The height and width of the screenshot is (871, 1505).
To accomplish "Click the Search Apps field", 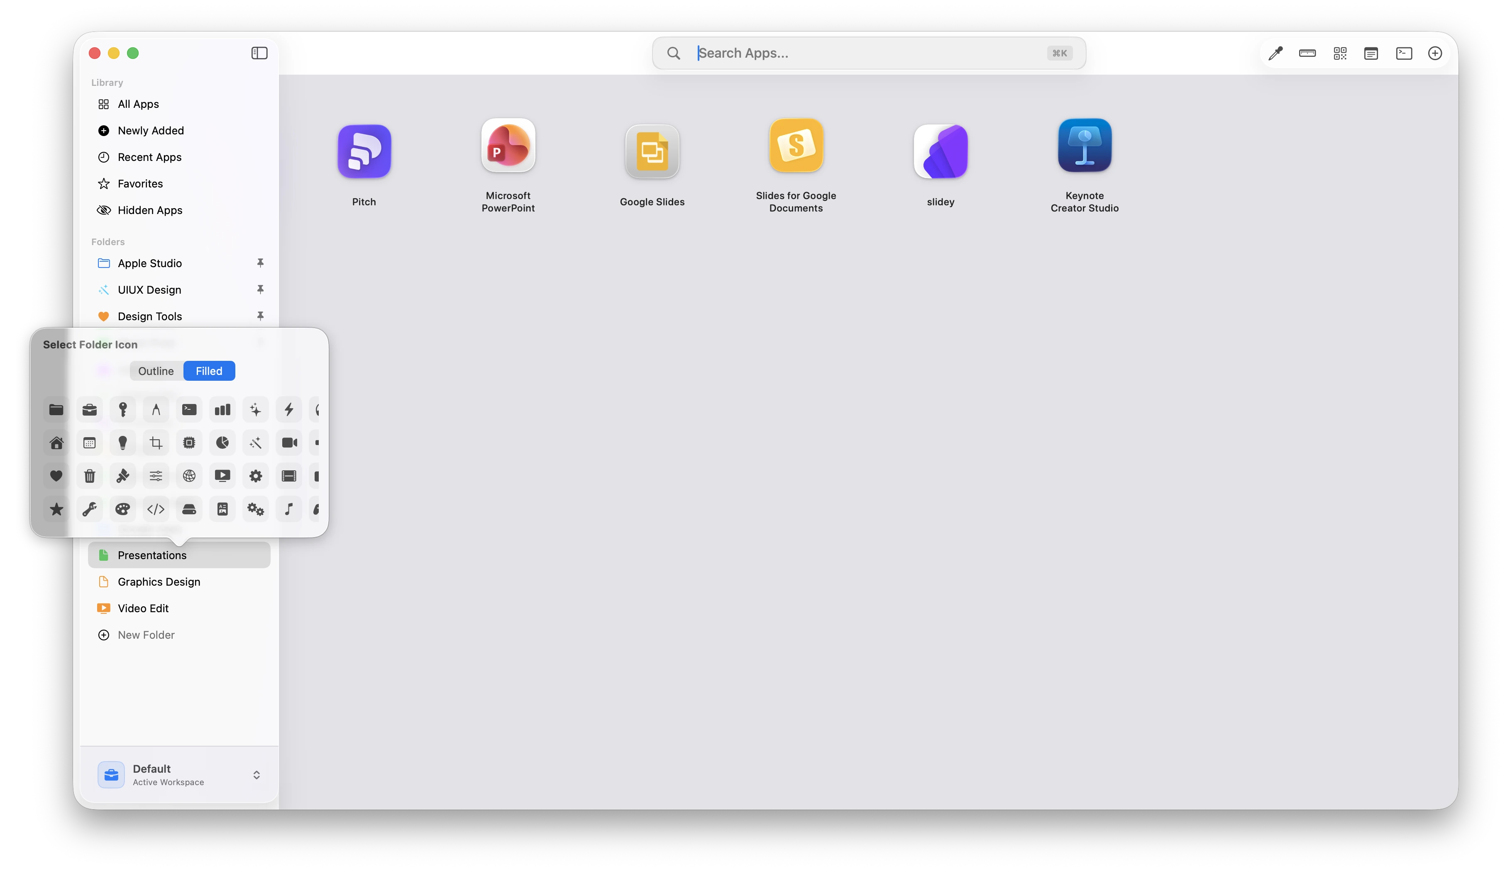I will click(869, 53).
